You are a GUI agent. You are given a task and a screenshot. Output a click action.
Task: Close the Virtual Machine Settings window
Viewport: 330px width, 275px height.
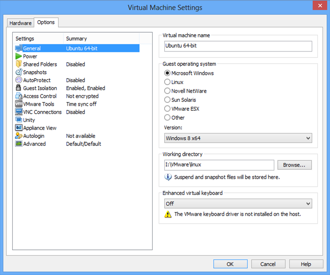pyautogui.click(x=320, y=5)
